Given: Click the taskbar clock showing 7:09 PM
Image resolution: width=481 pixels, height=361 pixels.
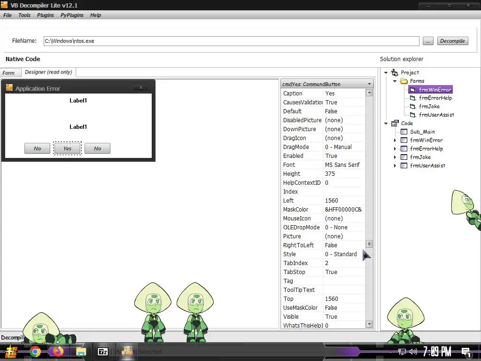Looking at the screenshot, I should pyautogui.click(x=437, y=352).
